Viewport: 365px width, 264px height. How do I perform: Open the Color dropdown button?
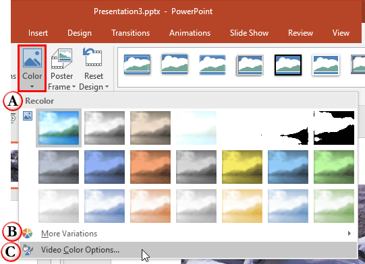(x=32, y=68)
